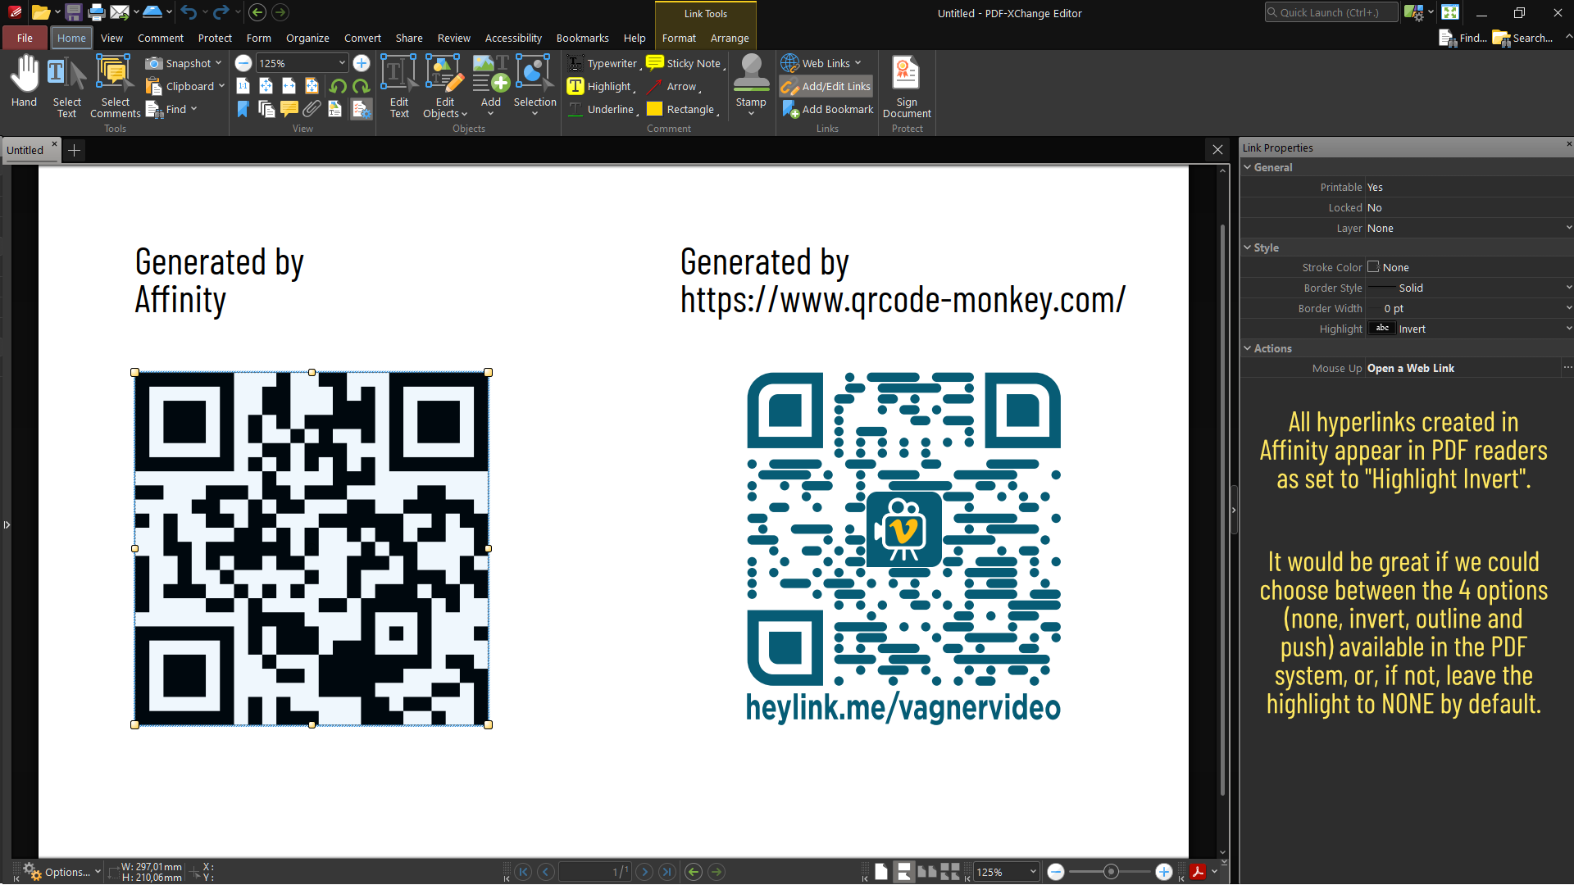Click the Mouse Up action ellipsis button
The image size is (1574, 885).
1567,368
